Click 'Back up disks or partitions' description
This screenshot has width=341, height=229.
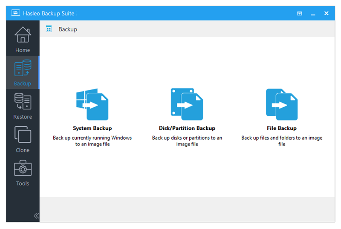pos(187,141)
